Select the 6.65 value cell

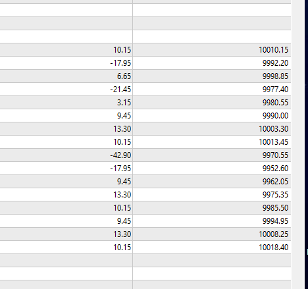66,76
